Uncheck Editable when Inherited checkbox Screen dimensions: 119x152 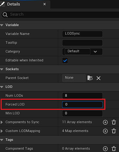coord(65,60)
